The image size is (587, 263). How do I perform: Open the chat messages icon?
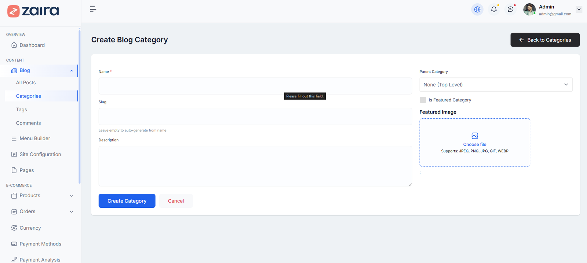tap(510, 10)
